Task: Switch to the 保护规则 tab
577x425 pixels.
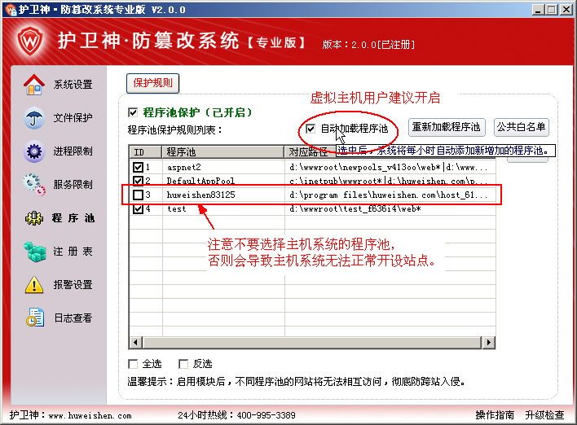Action: (152, 83)
